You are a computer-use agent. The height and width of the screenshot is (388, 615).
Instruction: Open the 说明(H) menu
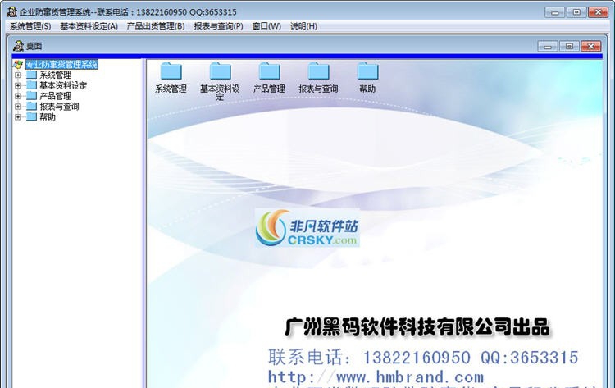(303, 26)
